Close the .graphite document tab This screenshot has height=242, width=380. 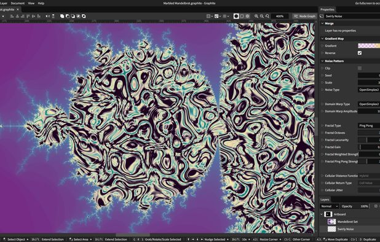pyautogui.click(x=18, y=9)
